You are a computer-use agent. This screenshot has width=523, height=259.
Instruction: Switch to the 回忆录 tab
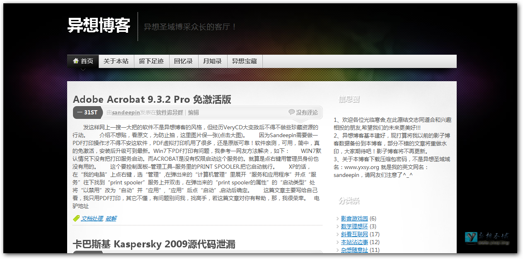183,61
